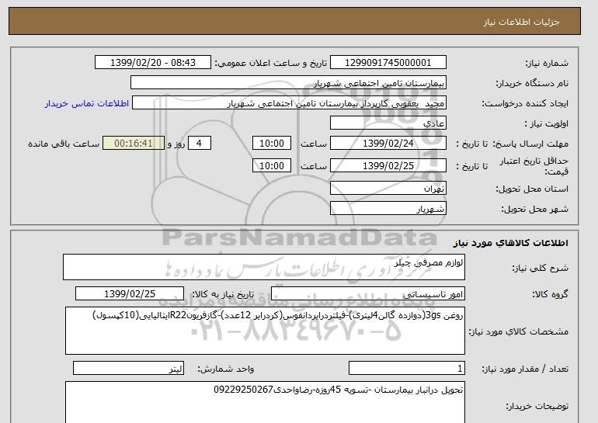Click the label ایجاد کننده درخواست

coord(525,103)
